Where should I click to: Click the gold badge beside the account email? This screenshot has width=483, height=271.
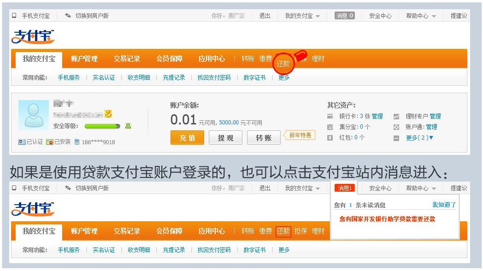(108, 114)
